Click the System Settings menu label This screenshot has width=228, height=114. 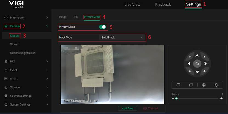click(20, 104)
